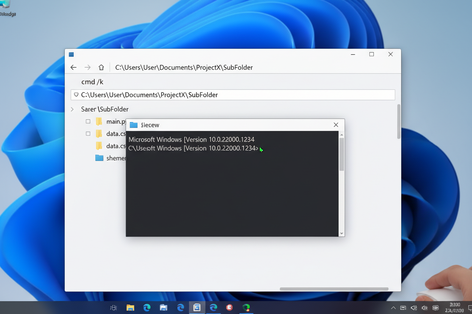Select the second data.cs file entry
The height and width of the screenshot is (314, 472).
tap(115, 146)
